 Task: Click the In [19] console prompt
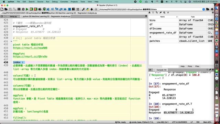pos(155,118)
